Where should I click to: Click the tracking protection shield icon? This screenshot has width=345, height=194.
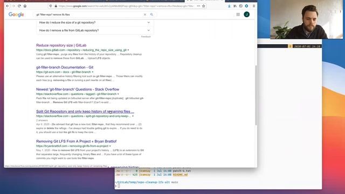coord(51,6)
